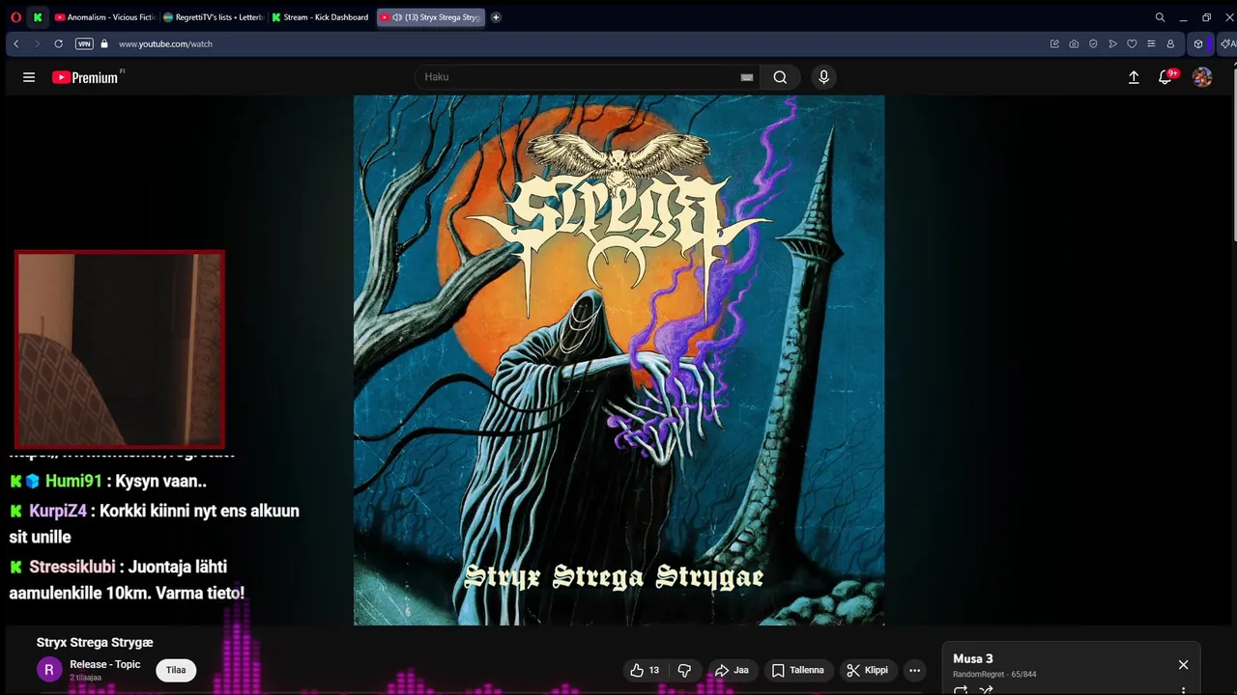Screen dimensions: 1237x695
Task: Add page to bookmarks heart icon
Action: (1132, 43)
